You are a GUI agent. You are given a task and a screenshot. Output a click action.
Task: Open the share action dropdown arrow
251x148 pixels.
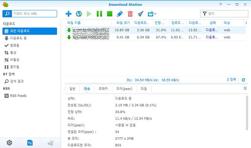tap(155, 14)
